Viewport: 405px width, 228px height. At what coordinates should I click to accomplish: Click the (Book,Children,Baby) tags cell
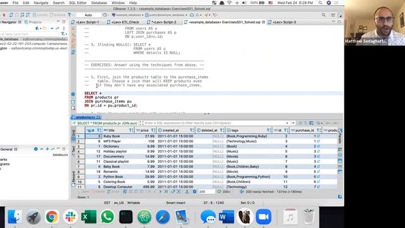tap(249, 167)
